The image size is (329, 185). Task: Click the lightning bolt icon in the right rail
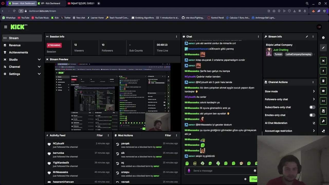323,71
